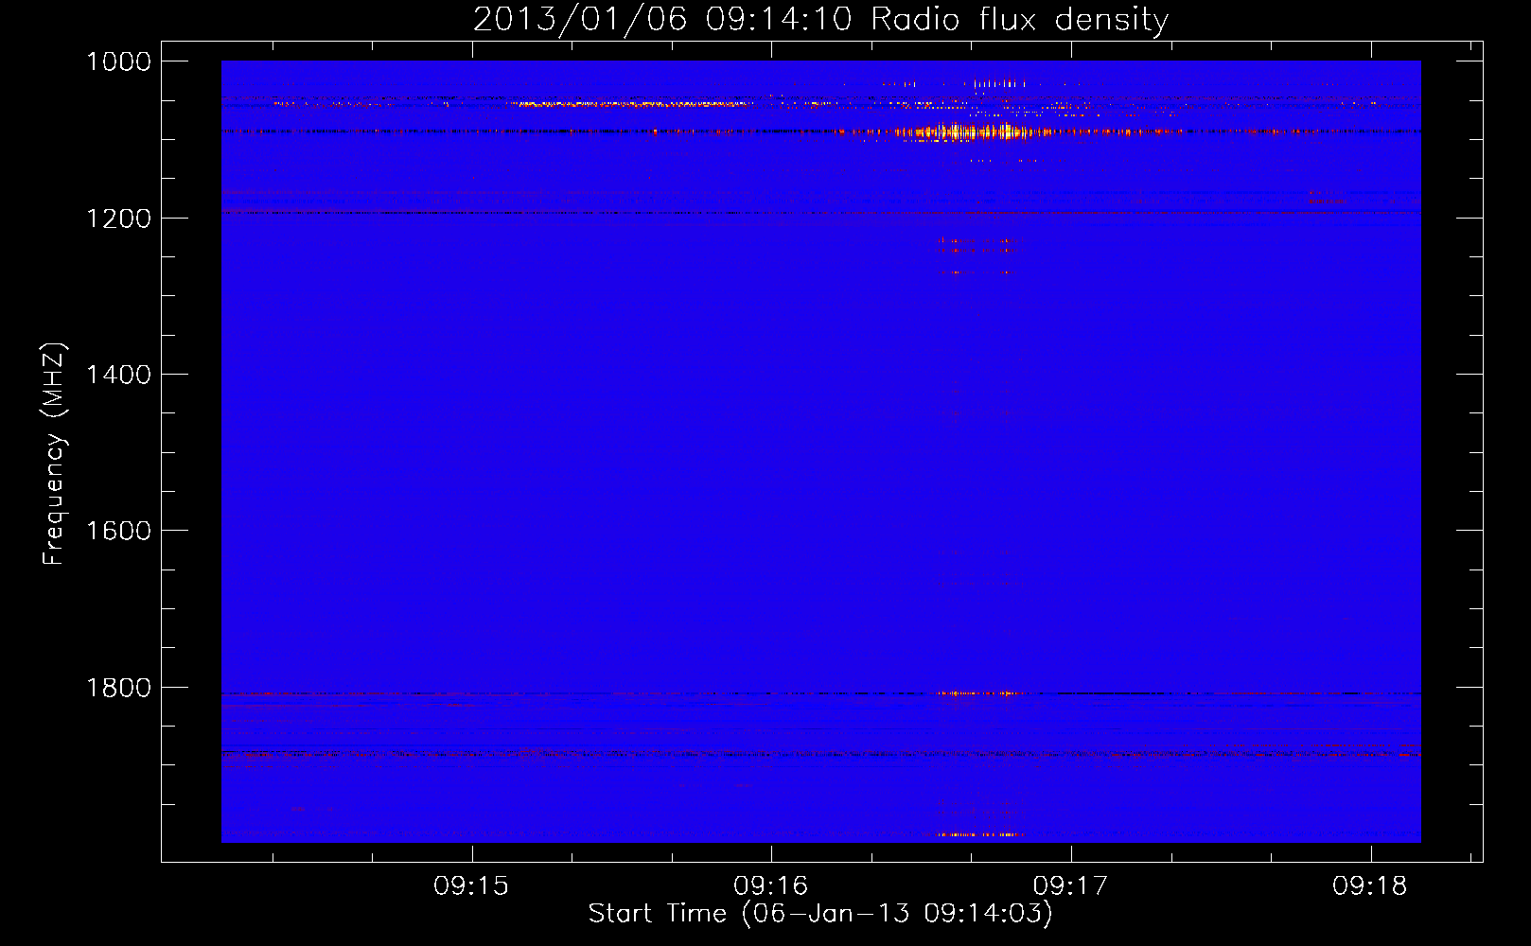This screenshot has width=1531, height=946.
Task: Click the 'Start Time (06-Jan-13 09:14:03)' label
Action: [820, 914]
